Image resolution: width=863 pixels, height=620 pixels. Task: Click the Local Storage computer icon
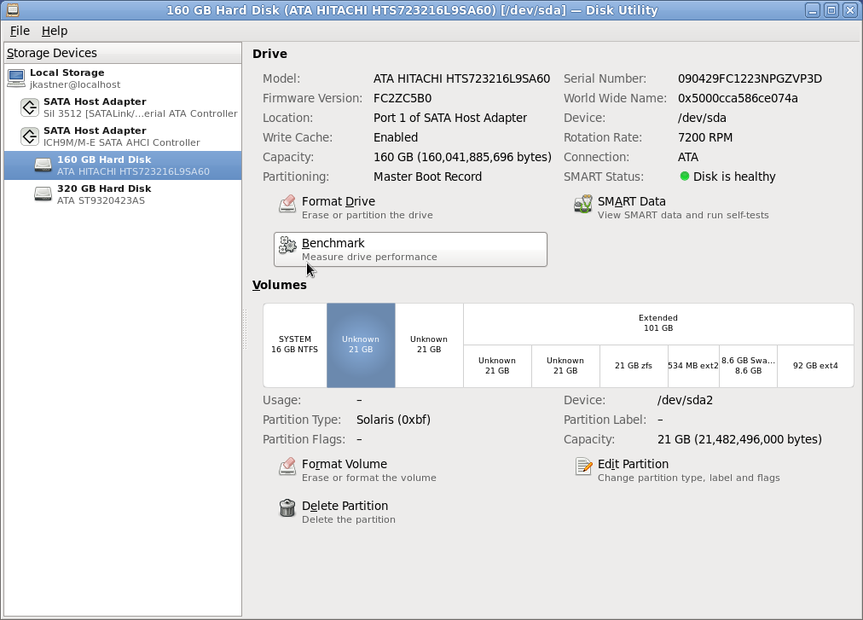pyautogui.click(x=16, y=78)
